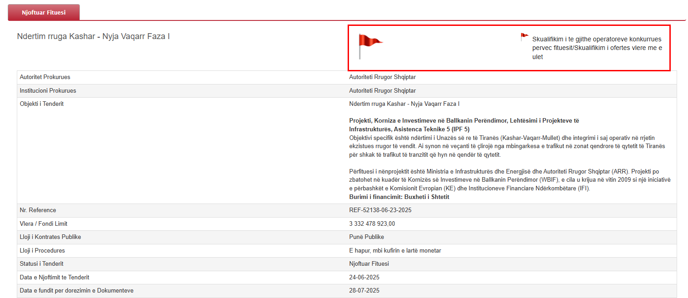Click the Vlera / Fondi Limit label
This screenshot has height=298, width=688.
pyautogui.click(x=44, y=224)
